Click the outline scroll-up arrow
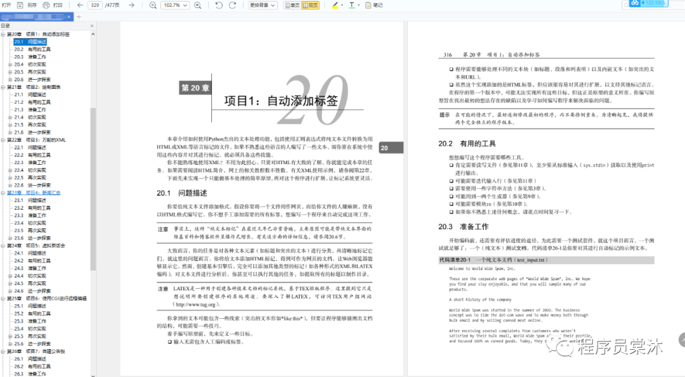The width and height of the screenshot is (685, 377). 93,34
